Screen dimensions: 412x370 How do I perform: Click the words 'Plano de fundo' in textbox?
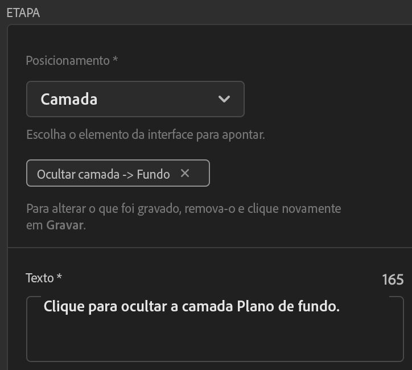pos(287,307)
